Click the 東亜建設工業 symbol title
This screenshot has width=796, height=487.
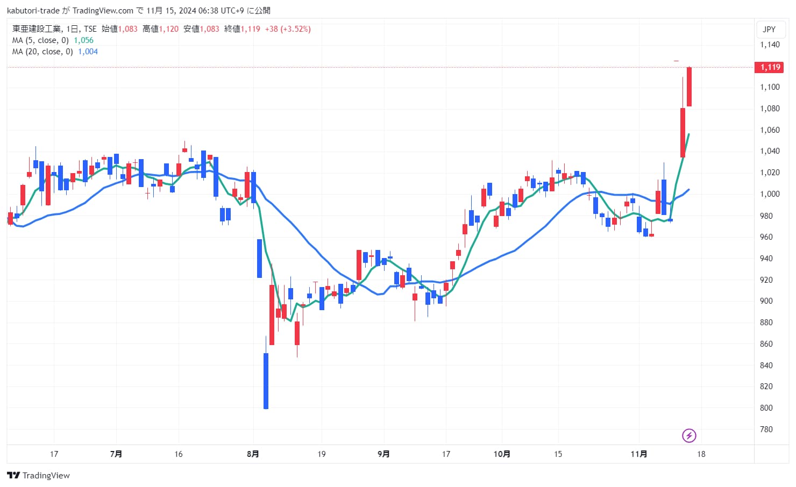tap(37, 29)
